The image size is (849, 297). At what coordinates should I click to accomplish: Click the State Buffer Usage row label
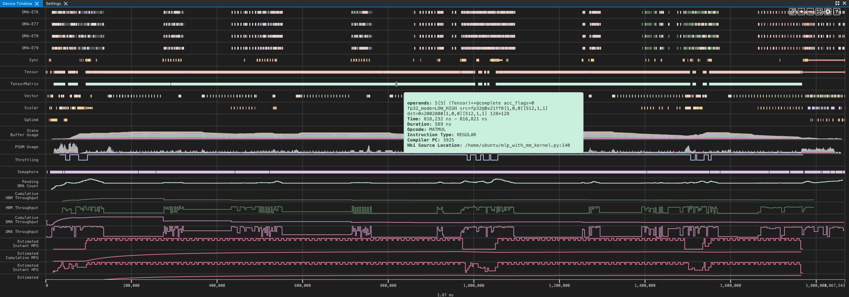[24, 133]
